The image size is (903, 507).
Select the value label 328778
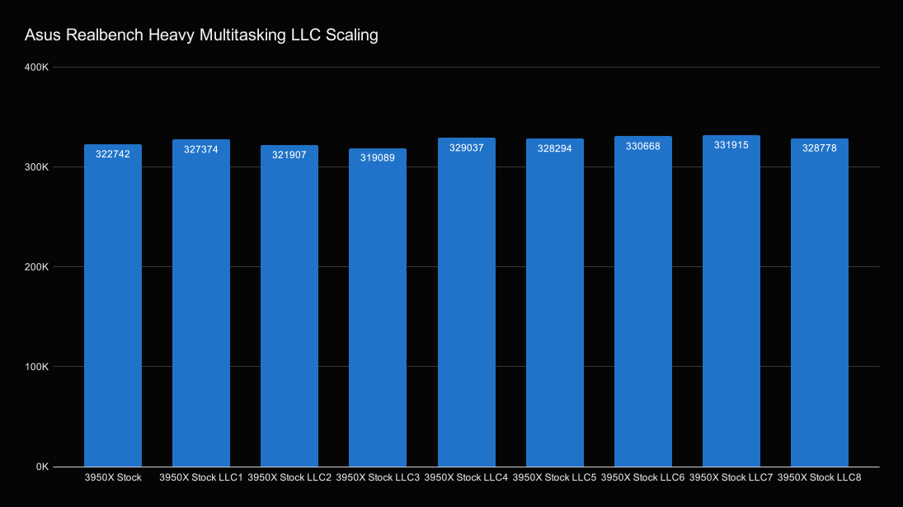coord(820,148)
